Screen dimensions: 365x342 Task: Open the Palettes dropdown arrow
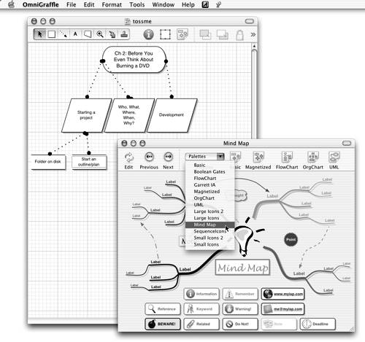pyautogui.click(x=220, y=156)
